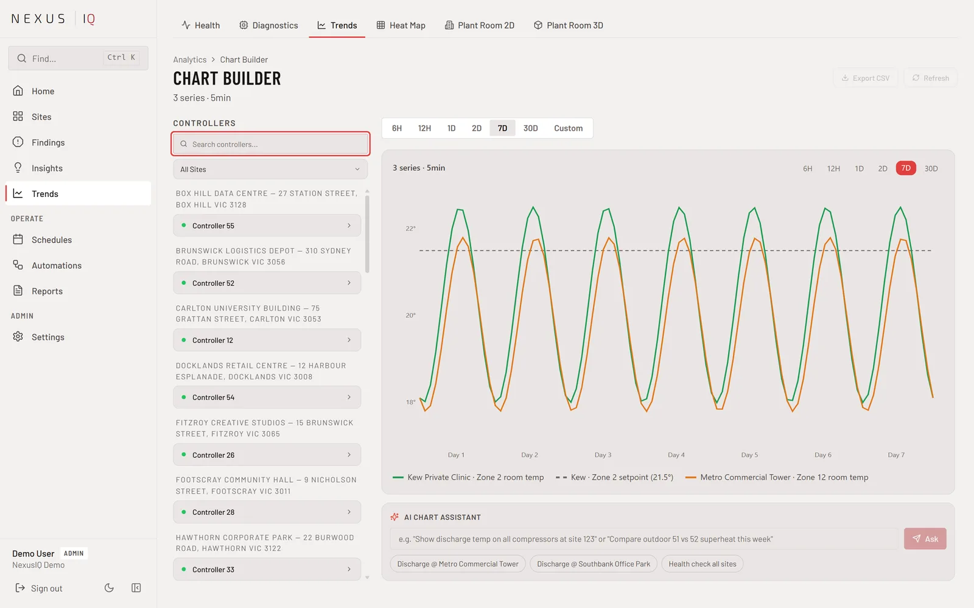974x608 pixels.
Task: Open Insights lightbulb icon
Action: coord(18,168)
